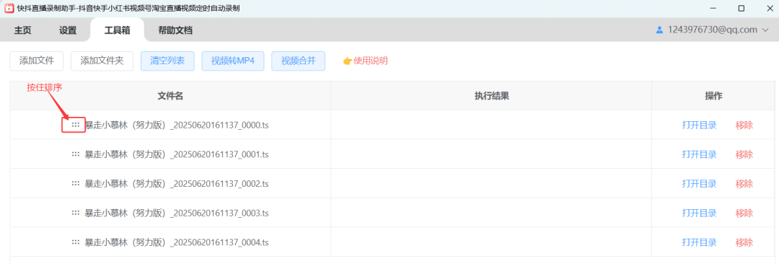779x264 pixels.
Task: Open directory for file _0001.ts
Action: pos(699,154)
